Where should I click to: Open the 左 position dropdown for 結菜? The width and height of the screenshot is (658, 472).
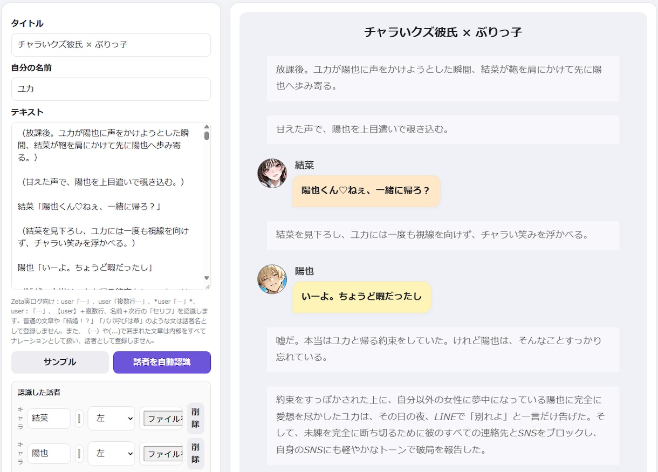(x=111, y=418)
